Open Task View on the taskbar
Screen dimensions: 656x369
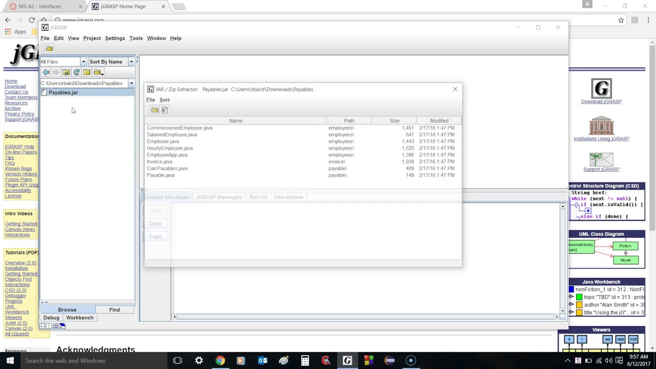(177, 361)
